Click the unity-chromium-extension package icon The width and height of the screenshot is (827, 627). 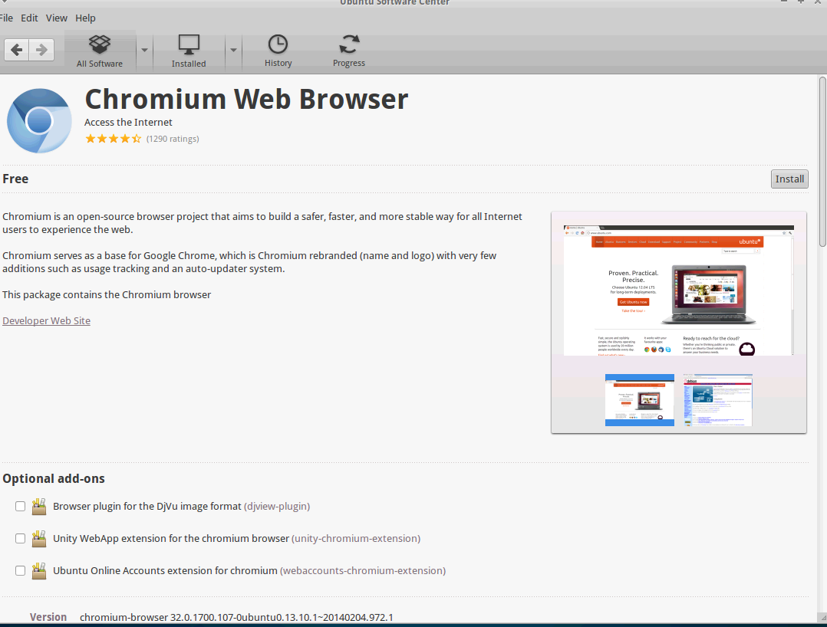39,539
